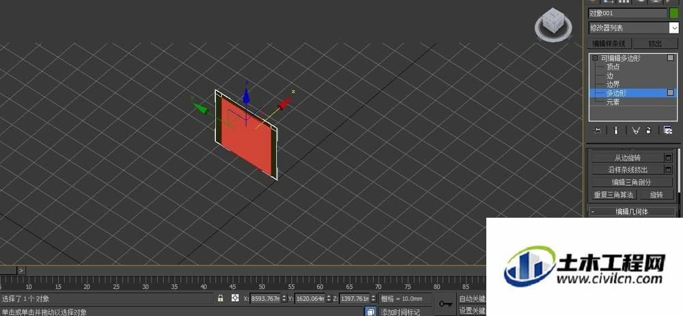
Task: Click the green Y-axis gizmo arrow
Action: click(x=200, y=108)
